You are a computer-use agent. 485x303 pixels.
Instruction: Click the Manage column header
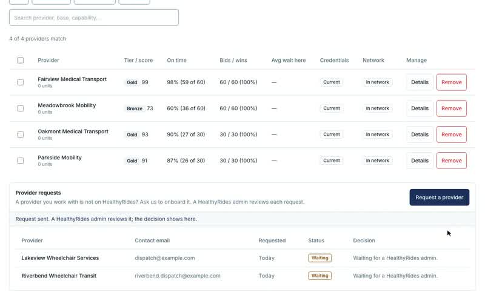pyautogui.click(x=416, y=60)
